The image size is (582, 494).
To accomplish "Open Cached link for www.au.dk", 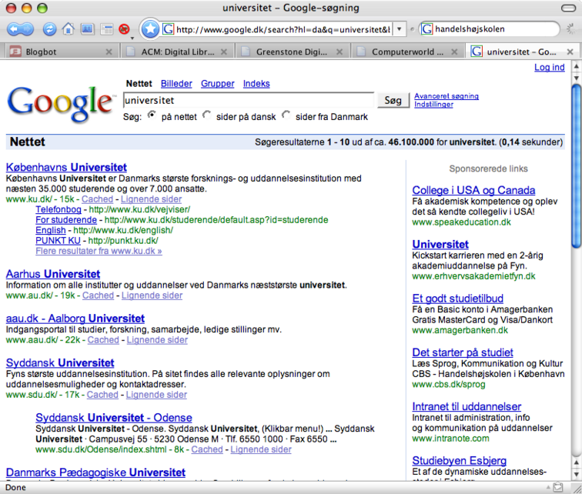I will click(98, 295).
